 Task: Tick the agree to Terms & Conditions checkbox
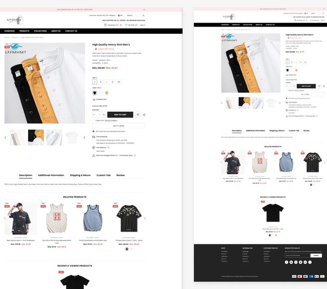(93, 120)
